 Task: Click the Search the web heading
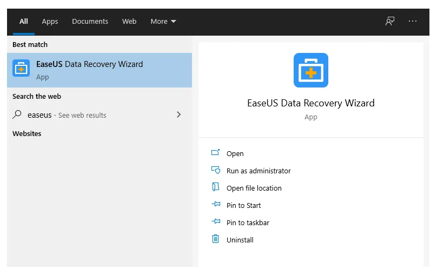coord(37,96)
